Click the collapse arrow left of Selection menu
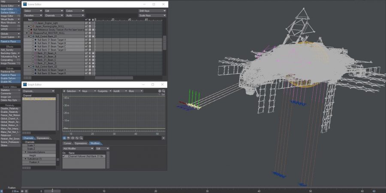The height and width of the screenshot is (193, 386). 64,91
